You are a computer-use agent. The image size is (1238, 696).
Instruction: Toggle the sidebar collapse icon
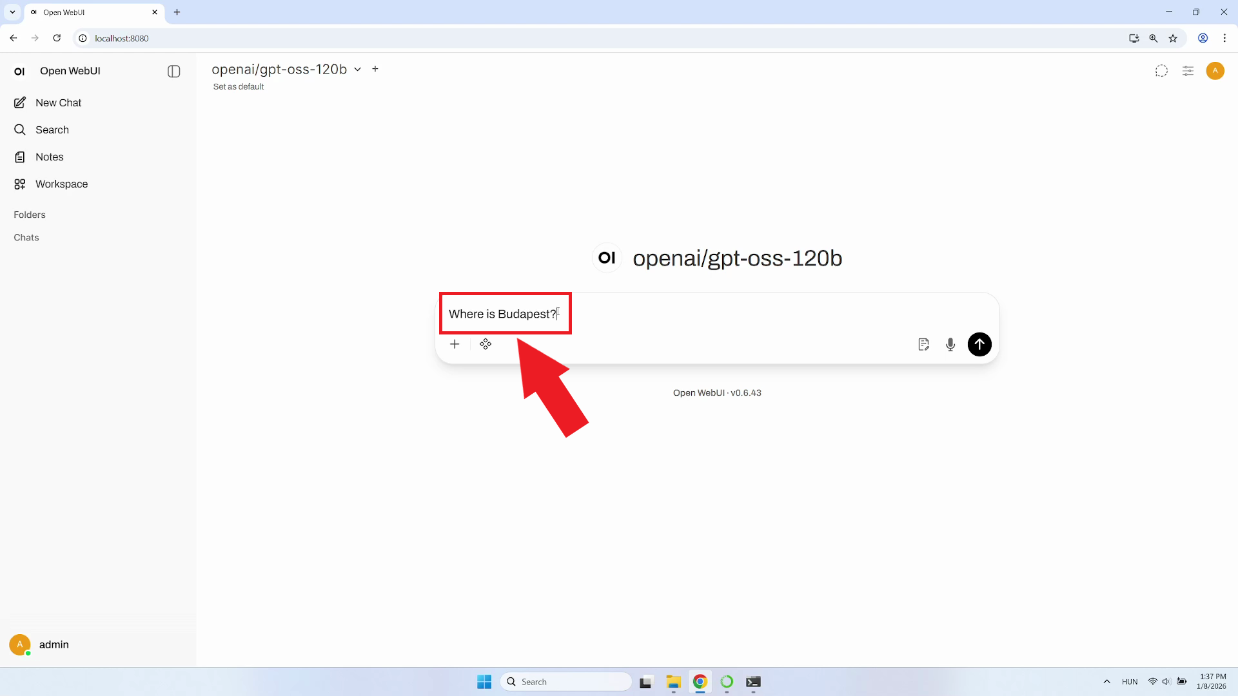click(173, 71)
